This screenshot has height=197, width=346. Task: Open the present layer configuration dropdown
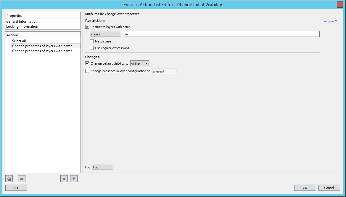tap(164, 71)
